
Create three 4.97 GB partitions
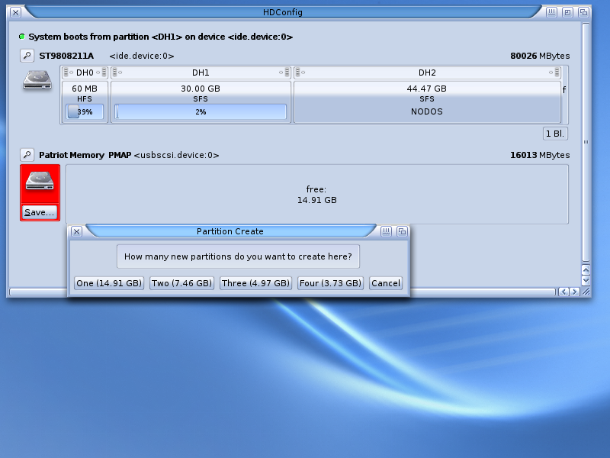tap(255, 283)
